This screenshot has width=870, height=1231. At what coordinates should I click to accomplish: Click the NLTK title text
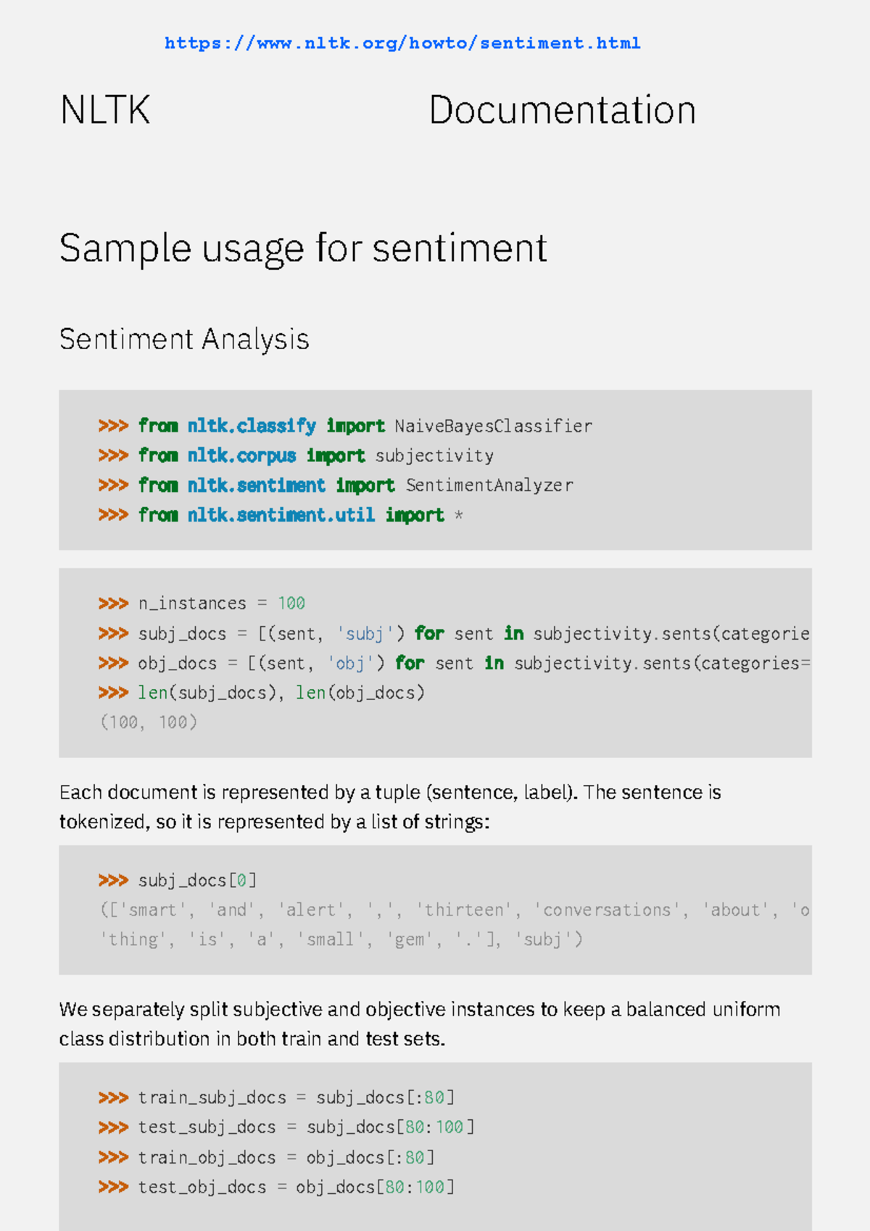105,110
